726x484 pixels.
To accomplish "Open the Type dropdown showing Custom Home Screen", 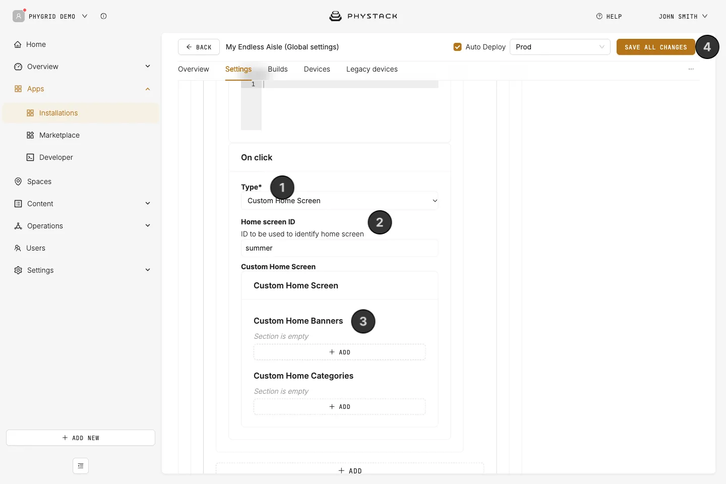I will click(340, 201).
